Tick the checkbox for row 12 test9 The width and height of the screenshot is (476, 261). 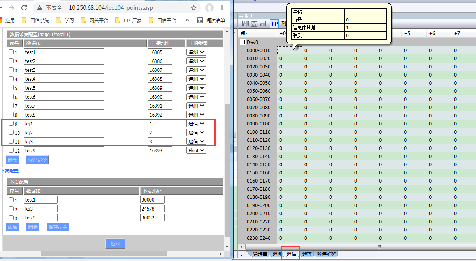(x=11, y=150)
